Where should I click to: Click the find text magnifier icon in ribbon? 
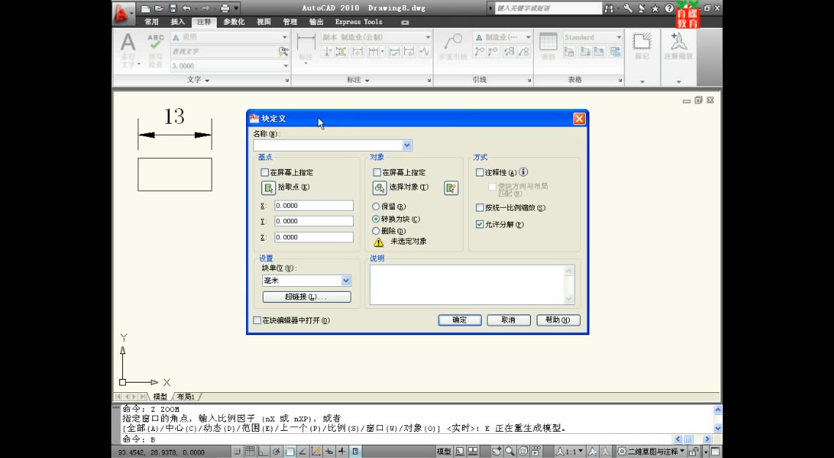pyautogui.click(x=283, y=51)
